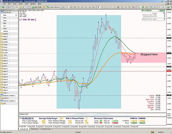Switch chart to M1 timeframe
Screen dimensions: 172x134
point(63,7)
